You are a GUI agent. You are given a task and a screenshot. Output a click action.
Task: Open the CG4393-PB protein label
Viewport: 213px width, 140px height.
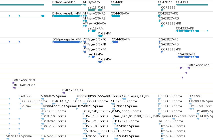pos(186,54)
